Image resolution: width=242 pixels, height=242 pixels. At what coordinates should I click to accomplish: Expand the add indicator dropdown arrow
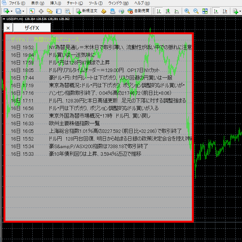[240, 11]
